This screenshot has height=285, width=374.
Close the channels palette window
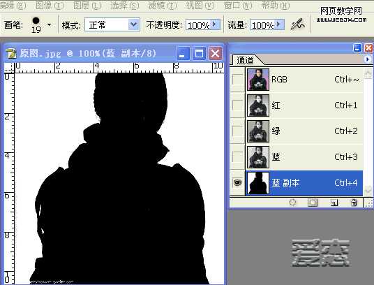tap(368, 48)
